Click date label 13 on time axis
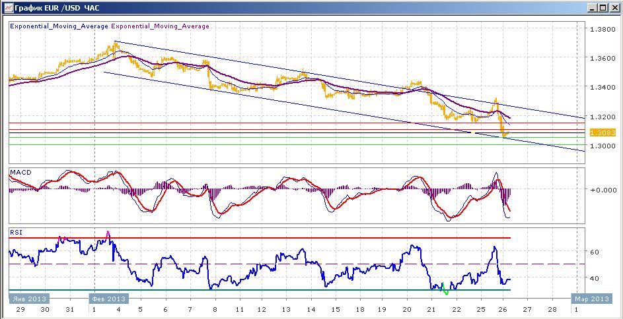Screen dimensions: 623x319 click(x=285, y=310)
